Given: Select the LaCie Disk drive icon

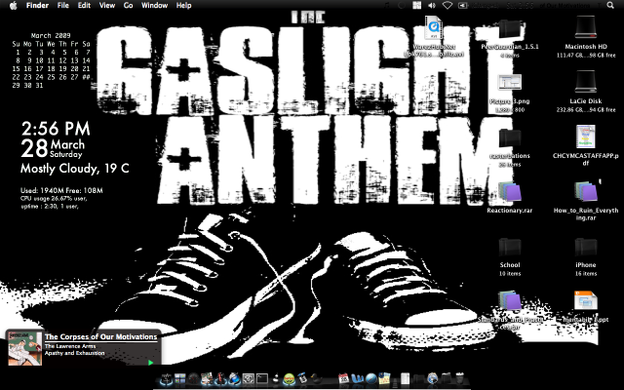Looking at the screenshot, I should (586, 82).
